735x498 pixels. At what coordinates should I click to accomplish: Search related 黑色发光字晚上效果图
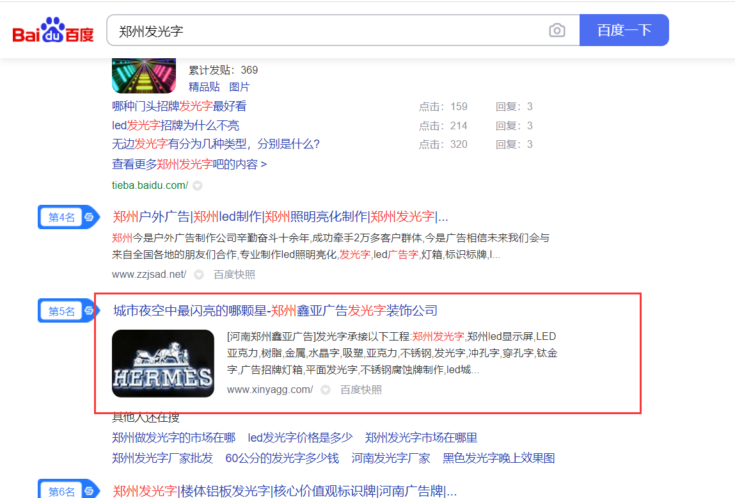pyautogui.click(x=499, y=458)
